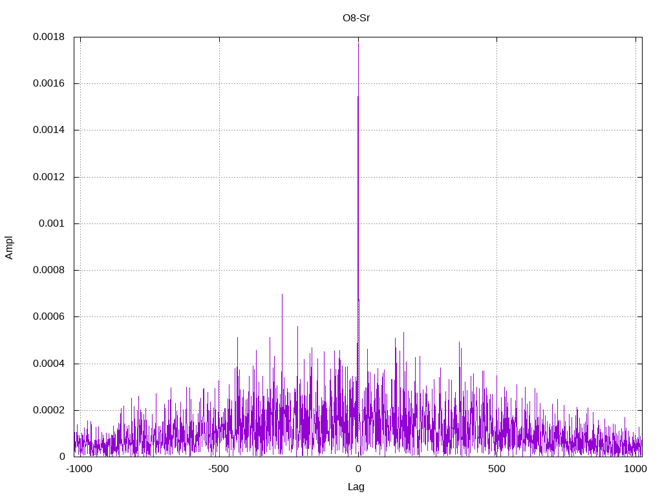This screenshot has height=496, width=662.
Task: Click the y-axis value 0.0002
Action: pyautogui.click(x=49, y=410)
